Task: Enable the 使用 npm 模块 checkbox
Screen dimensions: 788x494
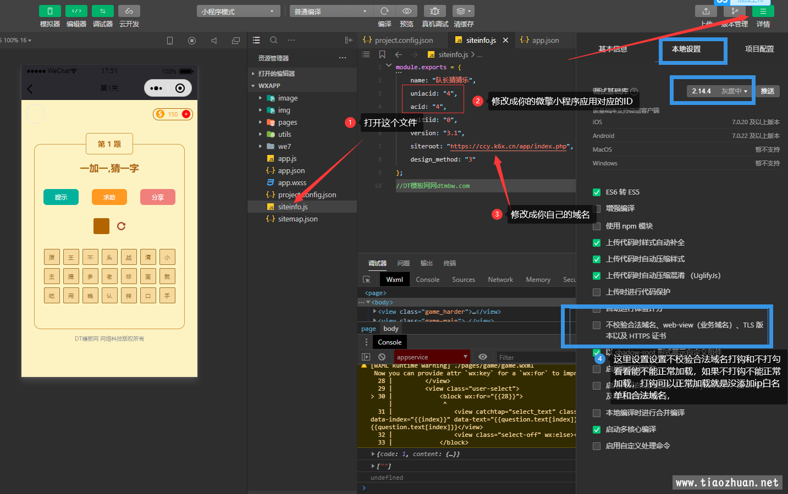Action: 597,226
